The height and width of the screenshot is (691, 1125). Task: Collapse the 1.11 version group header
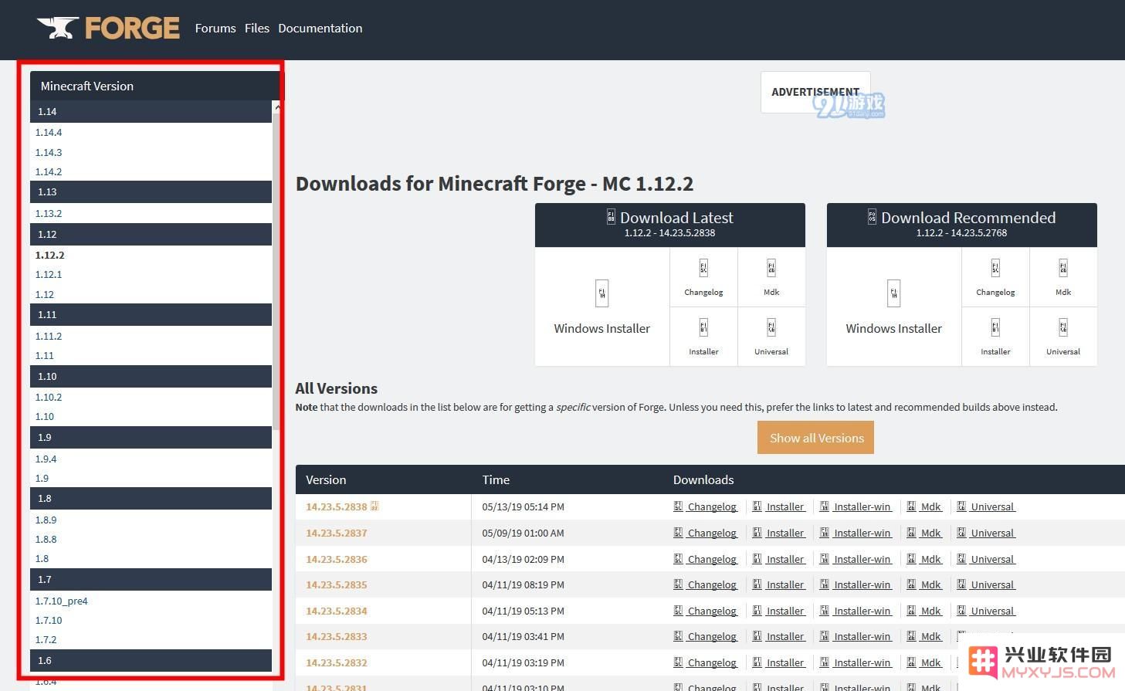(151, 314)
